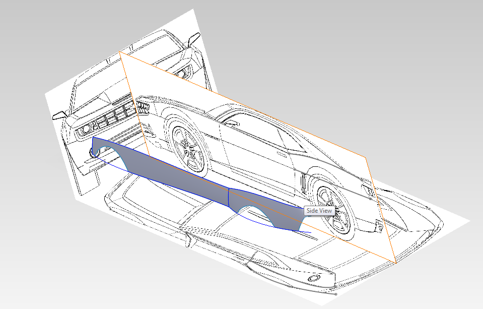
Task: Select blue curve tip past the surface rear
Action: click(x=309, y=233)
